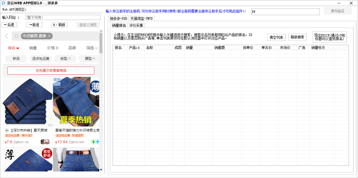Click the 清空列表 button

276,37
